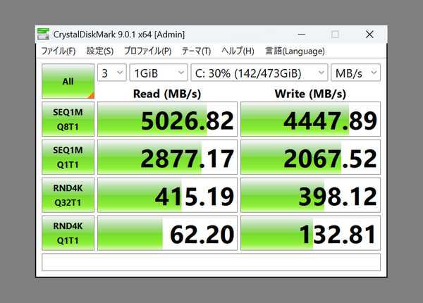Open the 設定(S) menu
This screenshot has height=303, width=423.
100,51
